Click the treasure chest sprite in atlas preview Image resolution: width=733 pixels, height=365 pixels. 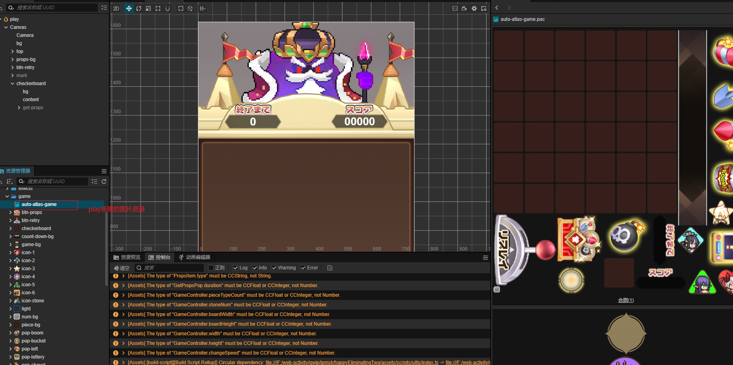[578, 239]
